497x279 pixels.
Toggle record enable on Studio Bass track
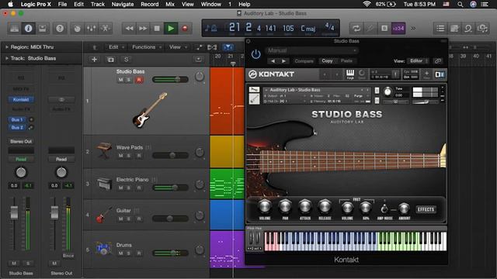[139, 80]
